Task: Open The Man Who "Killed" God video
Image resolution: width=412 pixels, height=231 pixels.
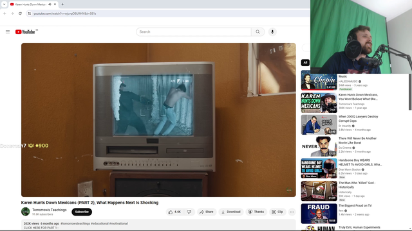Action: click(357, 185)
